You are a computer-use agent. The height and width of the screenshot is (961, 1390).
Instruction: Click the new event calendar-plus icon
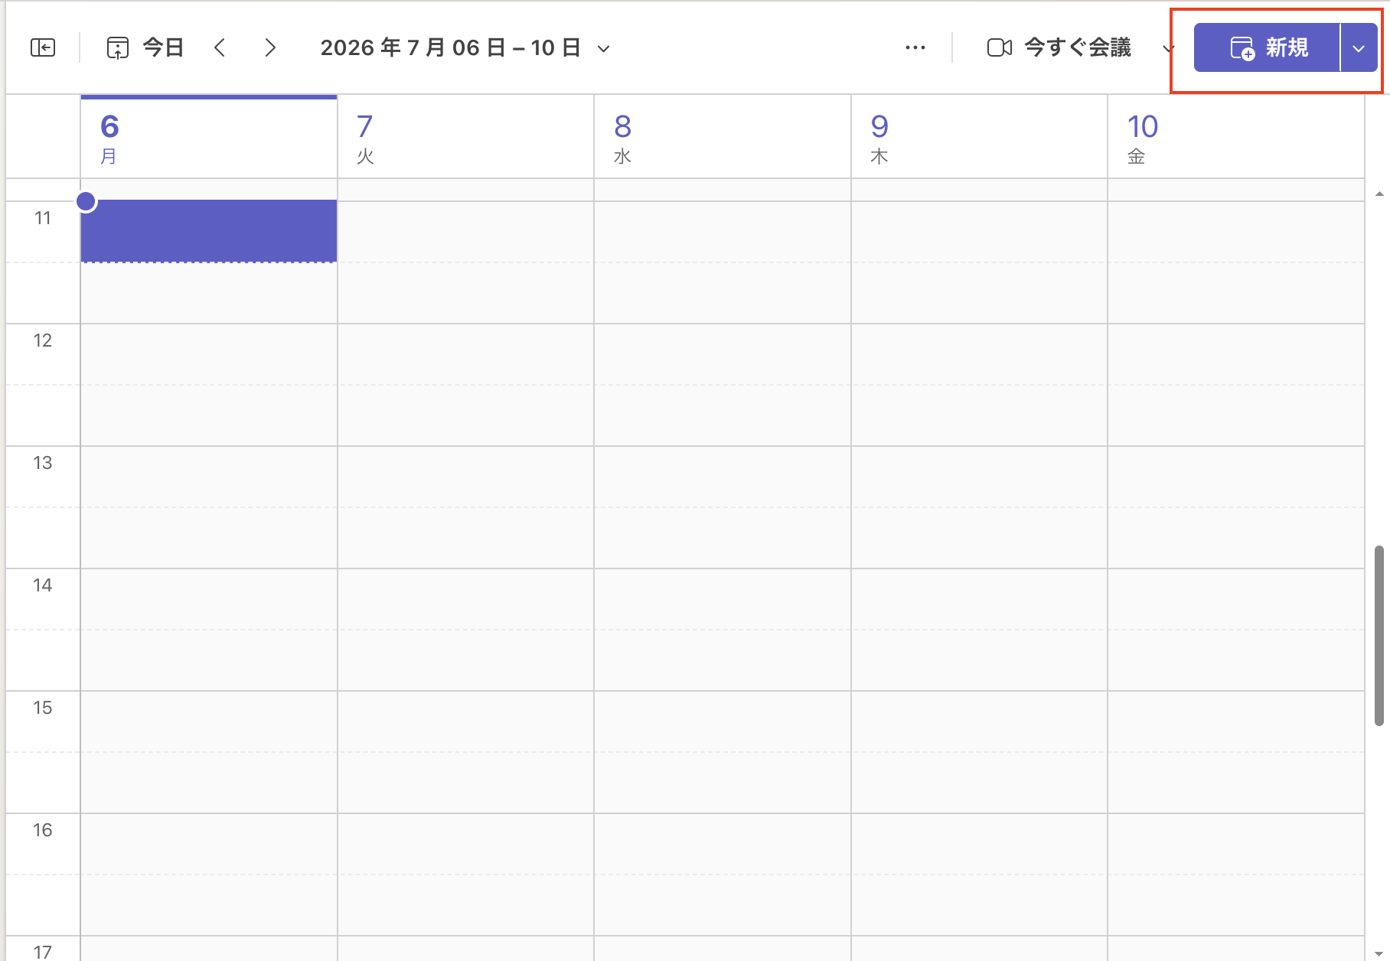click(x=1242, y=48)
